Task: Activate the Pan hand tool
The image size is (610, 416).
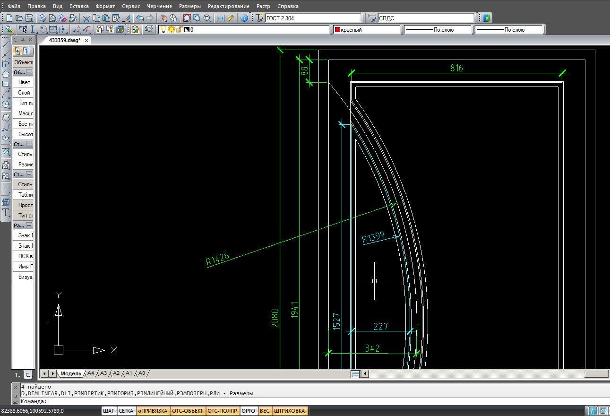Action: click(x=163, y=18)
